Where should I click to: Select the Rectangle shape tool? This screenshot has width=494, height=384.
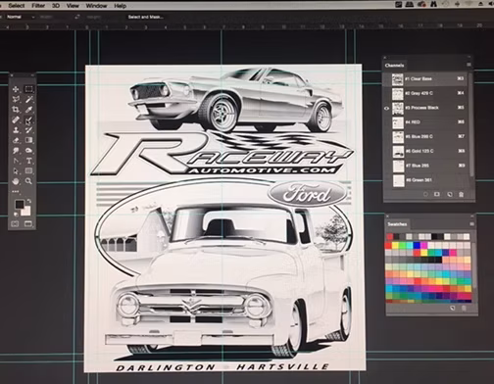[x=28, y=170]
